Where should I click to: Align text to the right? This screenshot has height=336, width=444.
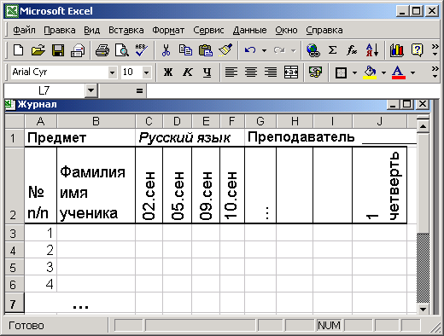[x=271, y=72]
